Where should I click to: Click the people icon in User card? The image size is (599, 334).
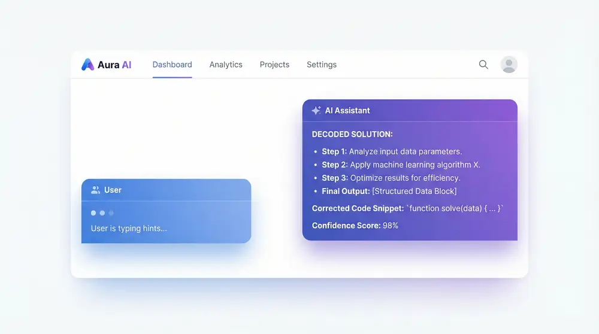pyautogui.click(x=95, y=190)
